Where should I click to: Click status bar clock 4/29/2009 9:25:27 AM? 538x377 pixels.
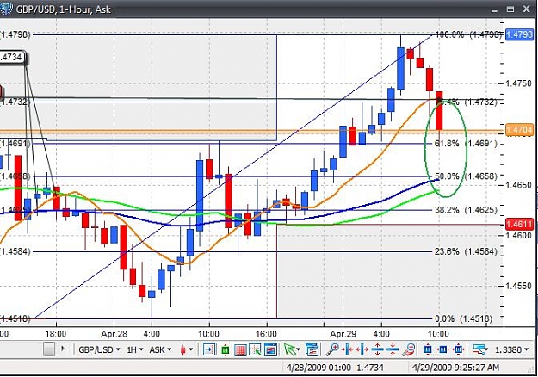click(455, 368)
